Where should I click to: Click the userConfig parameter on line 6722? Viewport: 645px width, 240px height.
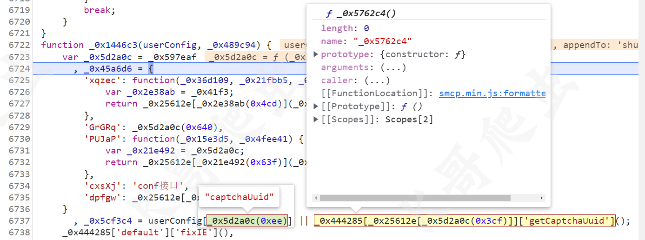pyautogui.click(x=169, y=45)
